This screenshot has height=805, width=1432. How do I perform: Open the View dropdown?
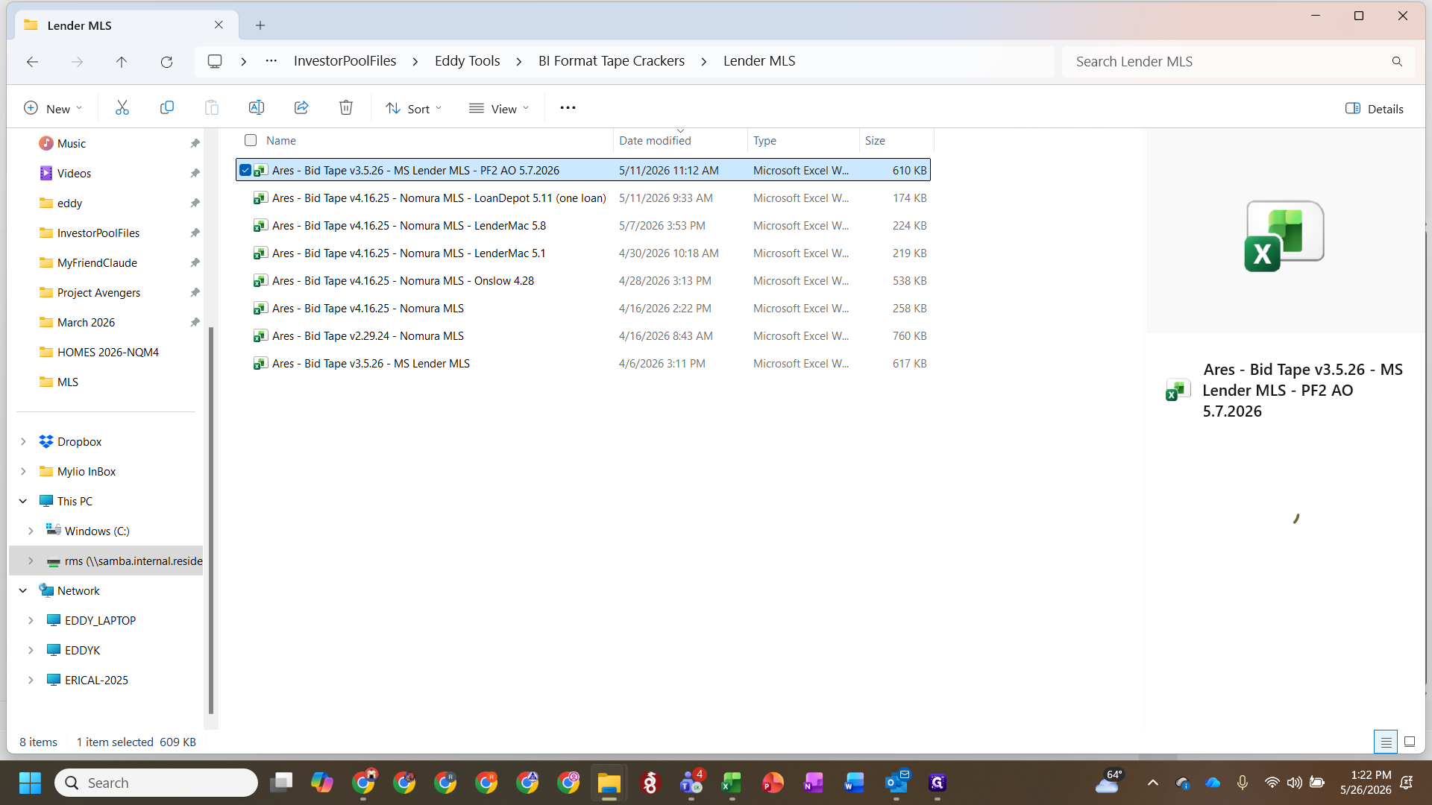[499, 109]
